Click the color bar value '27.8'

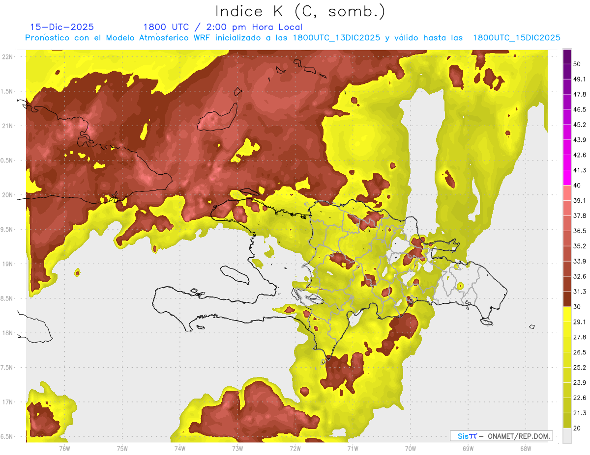point(580,337)
